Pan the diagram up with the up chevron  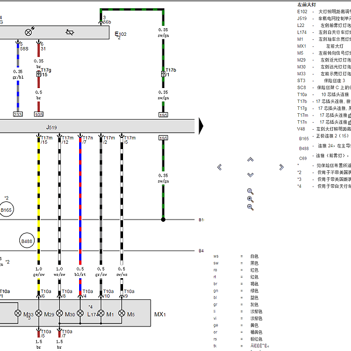[250, 160]
